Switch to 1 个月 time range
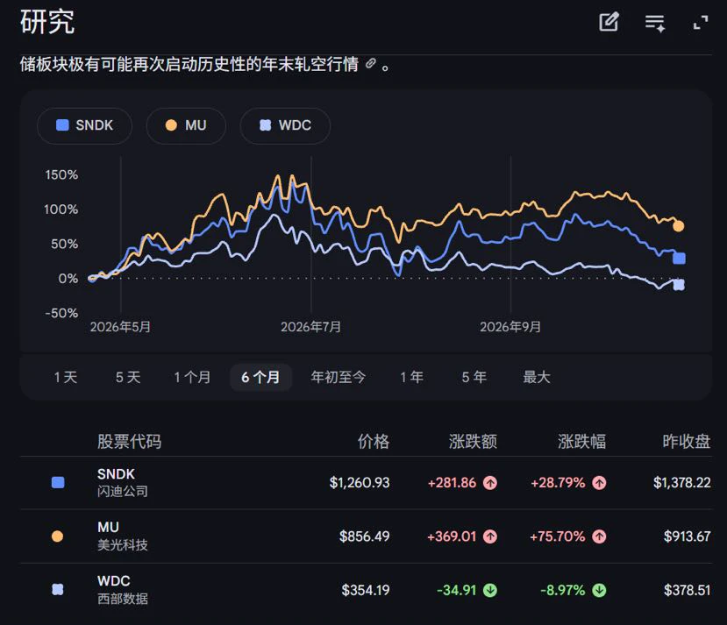Screen dimensions: 727x625 [192, 377]
